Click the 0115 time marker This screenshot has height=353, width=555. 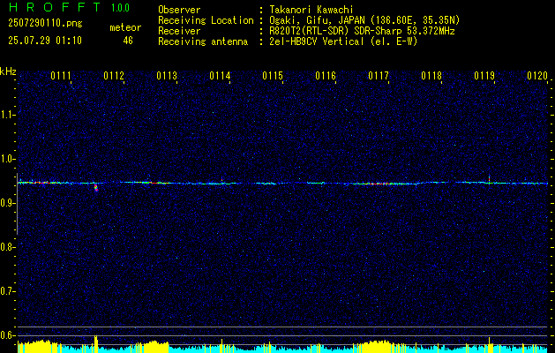[273, 76]
